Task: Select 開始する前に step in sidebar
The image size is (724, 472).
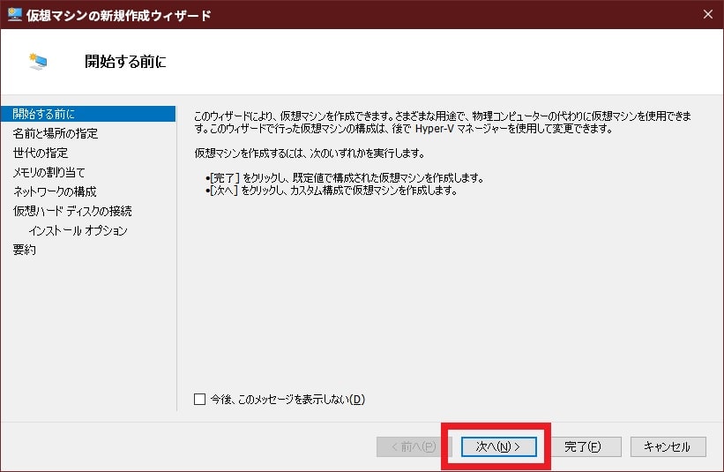Action: [88, 114]
